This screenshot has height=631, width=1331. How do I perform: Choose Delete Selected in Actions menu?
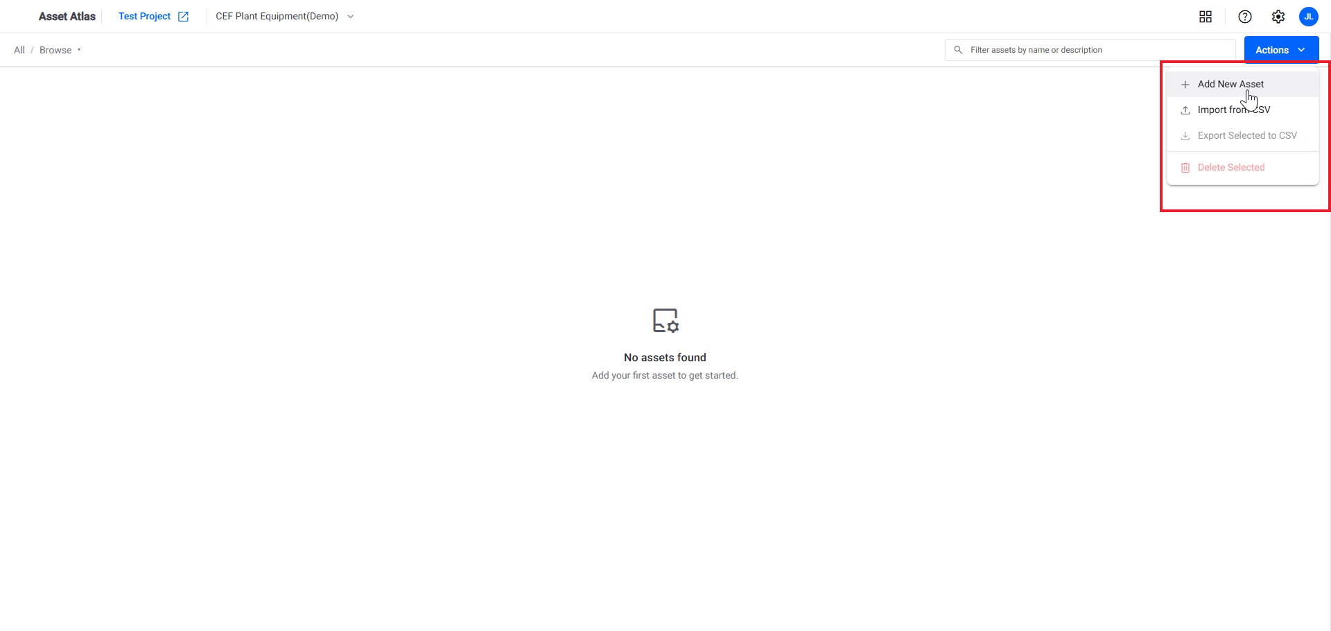[x=1243, y=167]
